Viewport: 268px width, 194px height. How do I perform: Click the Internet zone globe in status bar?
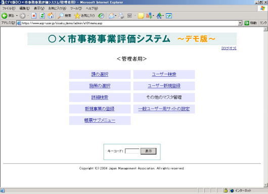[x=232, y=190]
